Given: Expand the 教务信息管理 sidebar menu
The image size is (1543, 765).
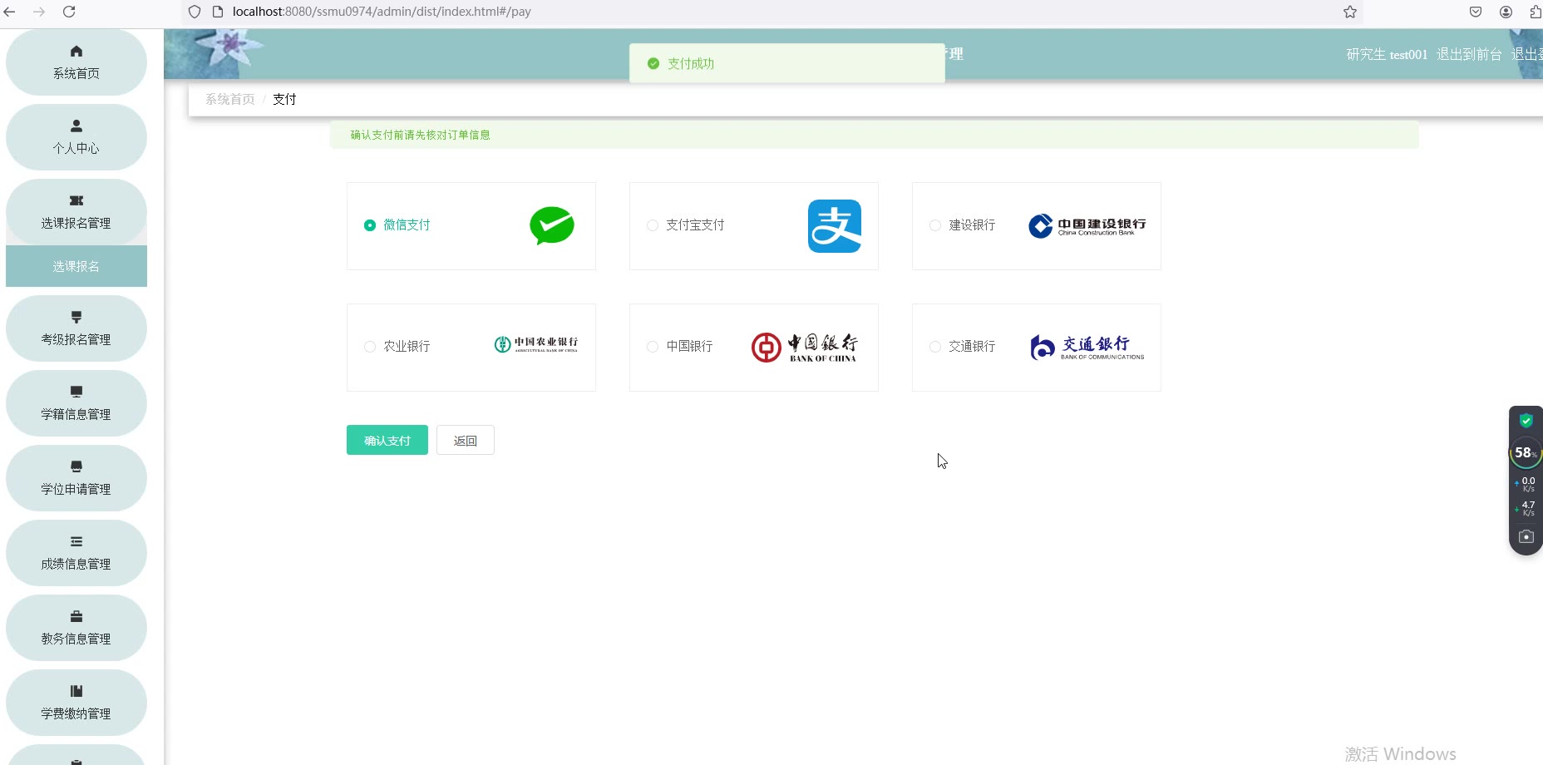Looking at the screenshot, I should tap(76, 628).
